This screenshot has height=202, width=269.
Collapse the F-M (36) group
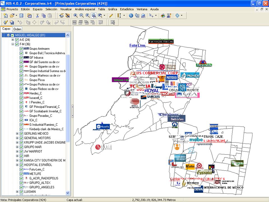point(13,44)
